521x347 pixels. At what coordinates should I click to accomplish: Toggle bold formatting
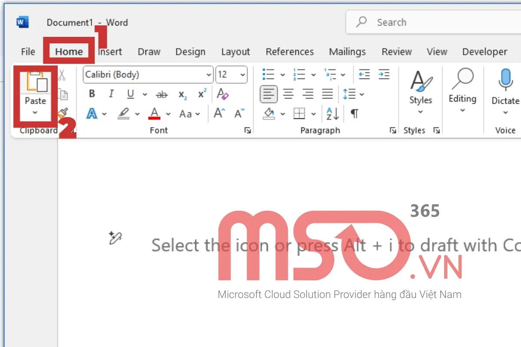coord(92,94)
